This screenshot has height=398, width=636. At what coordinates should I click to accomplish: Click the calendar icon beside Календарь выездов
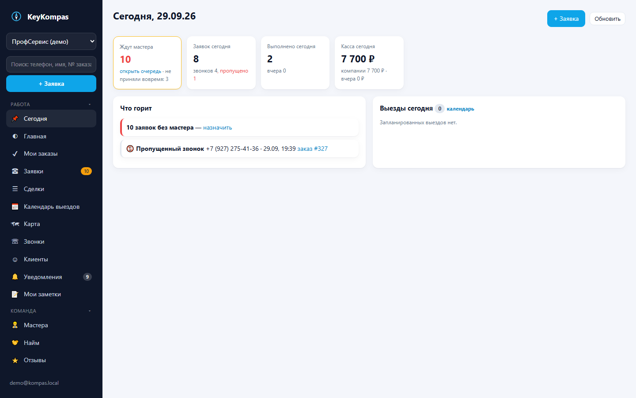click(15, 207)
